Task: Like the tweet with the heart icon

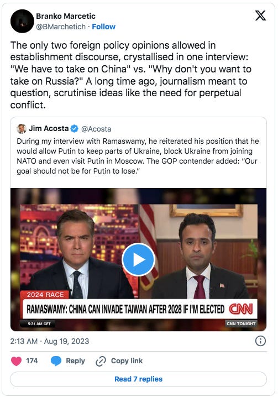Action: [x=16, y=361]
